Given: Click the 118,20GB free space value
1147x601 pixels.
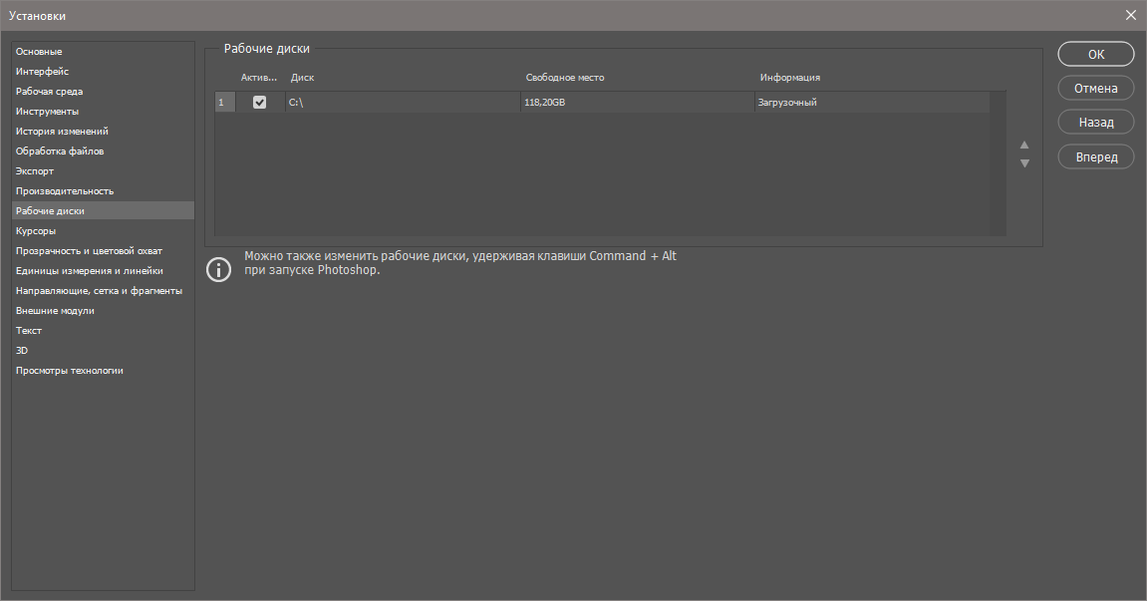Looking at the screenshot, I should pos(545,103).
